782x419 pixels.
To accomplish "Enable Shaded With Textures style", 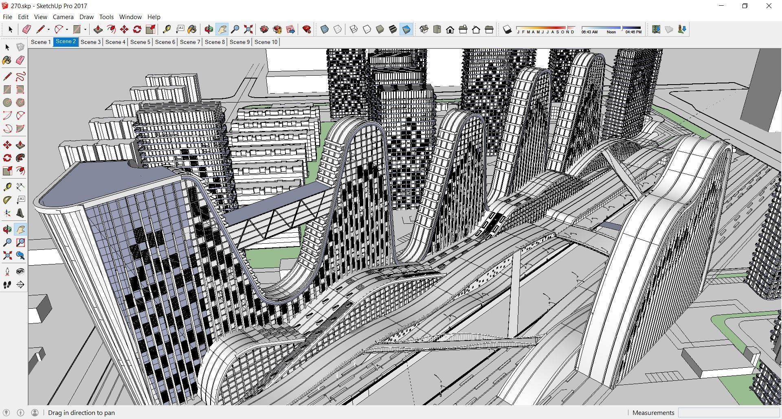I will 393,29.
